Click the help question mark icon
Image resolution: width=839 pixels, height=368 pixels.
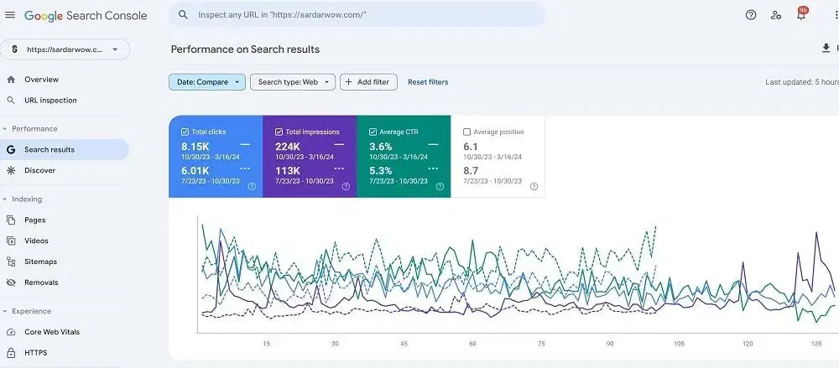[x=751, y=15]
